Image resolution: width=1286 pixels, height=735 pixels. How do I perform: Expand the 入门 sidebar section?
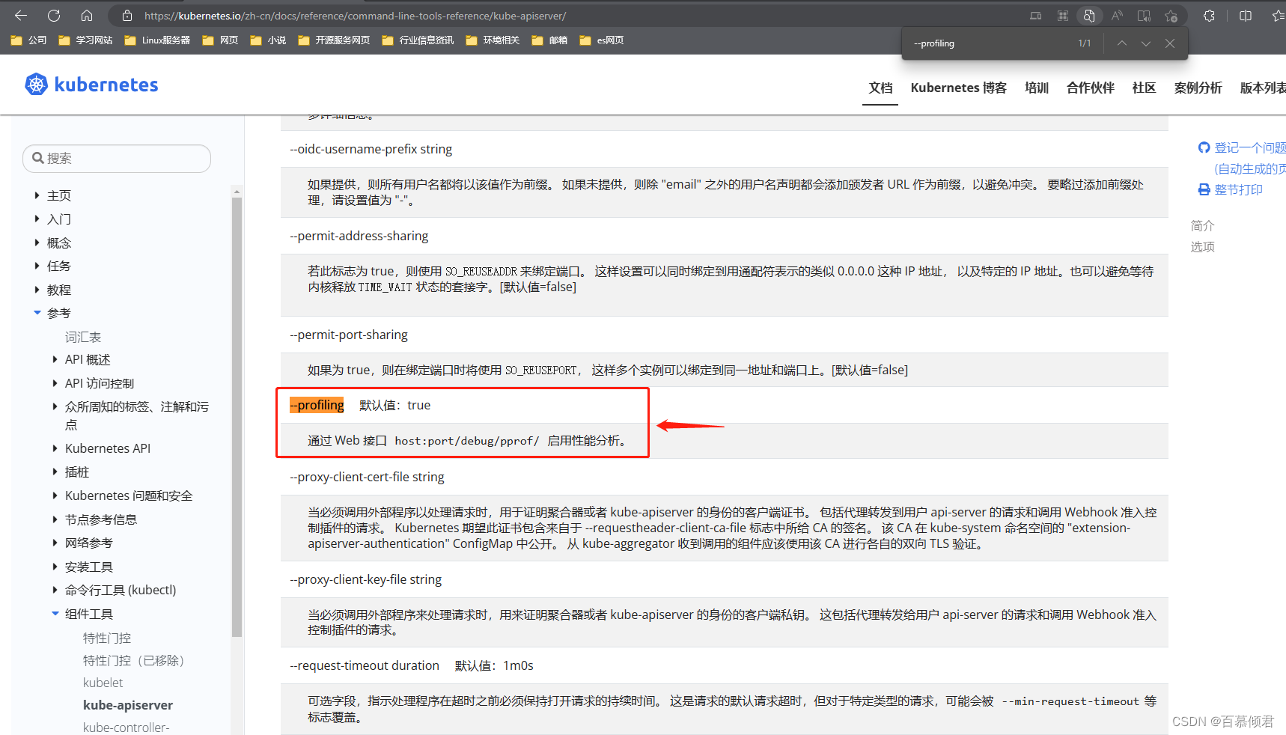click(x=37, y=219)
